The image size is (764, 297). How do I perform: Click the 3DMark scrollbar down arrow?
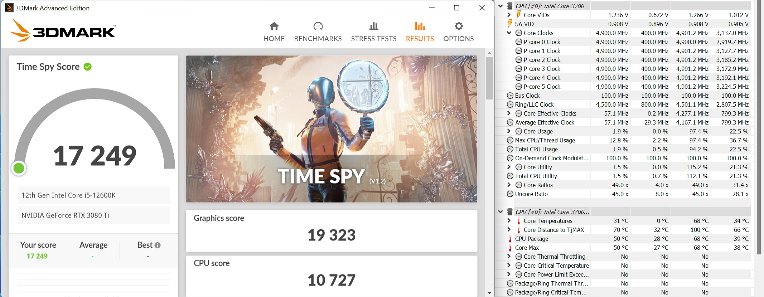click(489, 293)
